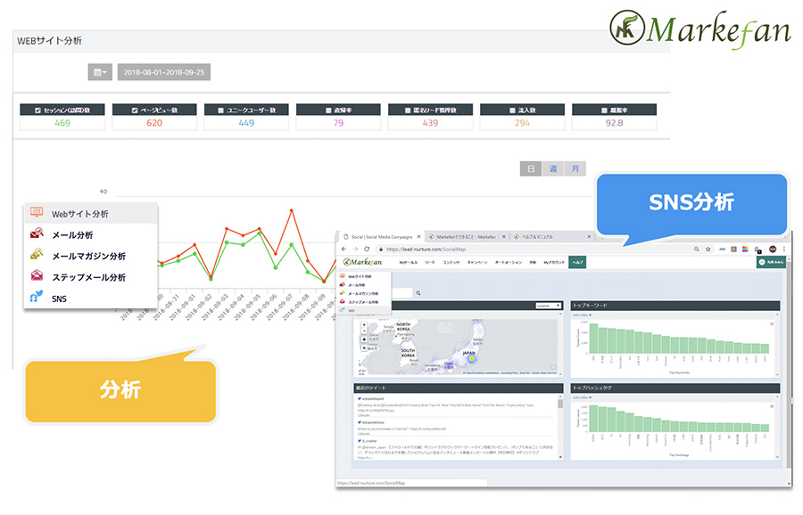
Task: Select SNS in the large analysis menu
Action: coord(91,298)
